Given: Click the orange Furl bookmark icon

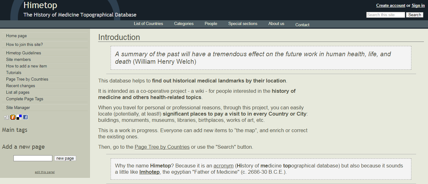Looking at the screenshot, I should click(13, 117).
